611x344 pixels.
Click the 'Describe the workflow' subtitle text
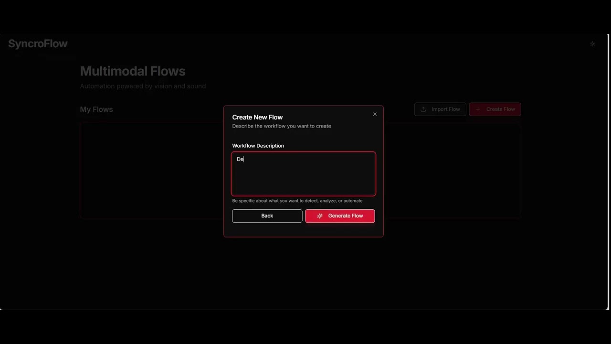pos(282,126)
